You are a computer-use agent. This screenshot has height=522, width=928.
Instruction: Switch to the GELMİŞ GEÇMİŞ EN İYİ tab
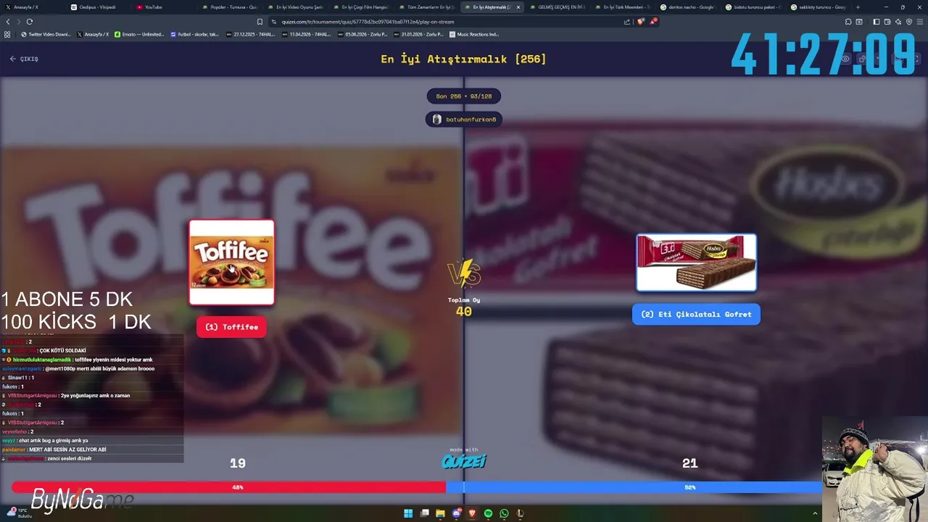[x=558, y=7]
